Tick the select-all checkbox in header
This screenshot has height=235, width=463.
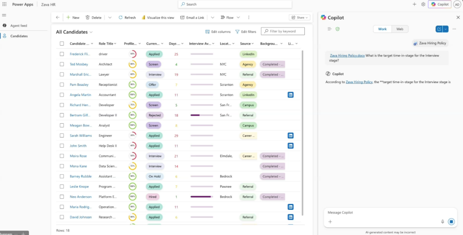(61, 44)
